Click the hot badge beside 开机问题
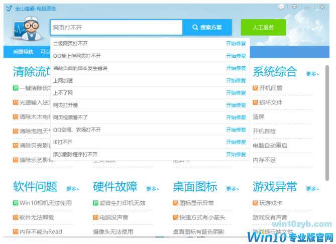The width and height of the screenshot is (336, 244). pyautogui.click(x=255, y=88)
